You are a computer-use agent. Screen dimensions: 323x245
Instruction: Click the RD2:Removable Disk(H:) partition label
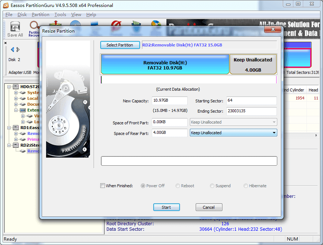point(182,45)
